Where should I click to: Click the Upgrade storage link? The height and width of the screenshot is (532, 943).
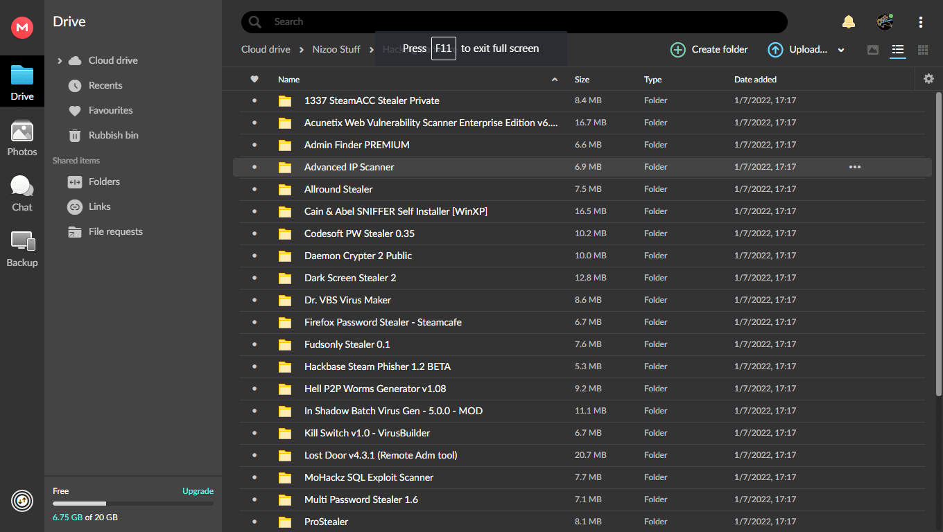click(x=198, y=491)
